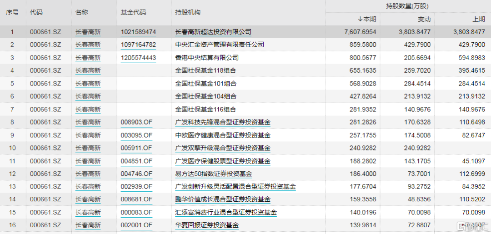Open 广发科技先锋混合型证券投资基金 link
The width and height of the screenshot is (491, 234).
point(223,122)
